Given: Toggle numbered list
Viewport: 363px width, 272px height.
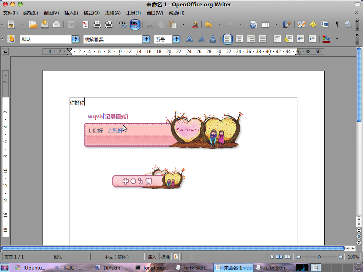Looking at the screenshot, I should [277, 39].
